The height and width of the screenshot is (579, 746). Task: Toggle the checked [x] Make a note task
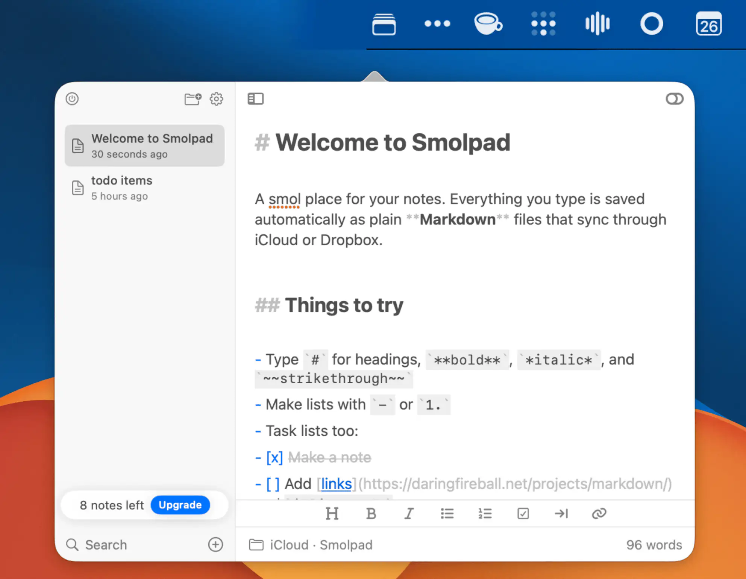pos(274,458)
